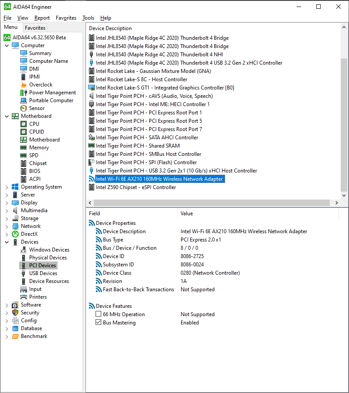Click the Benchmark orange icon
The height and width of the screenshot is (393, 349).
click(15, 336)
